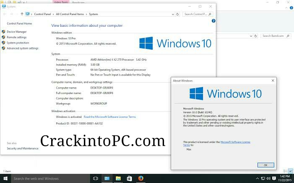
Task: Show hidden tray icons
Action: [257, 178]
